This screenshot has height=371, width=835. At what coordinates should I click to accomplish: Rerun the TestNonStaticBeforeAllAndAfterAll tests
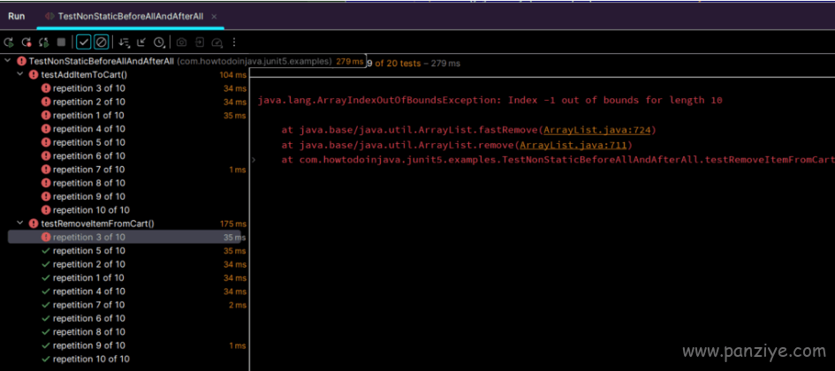click(8, 42)
